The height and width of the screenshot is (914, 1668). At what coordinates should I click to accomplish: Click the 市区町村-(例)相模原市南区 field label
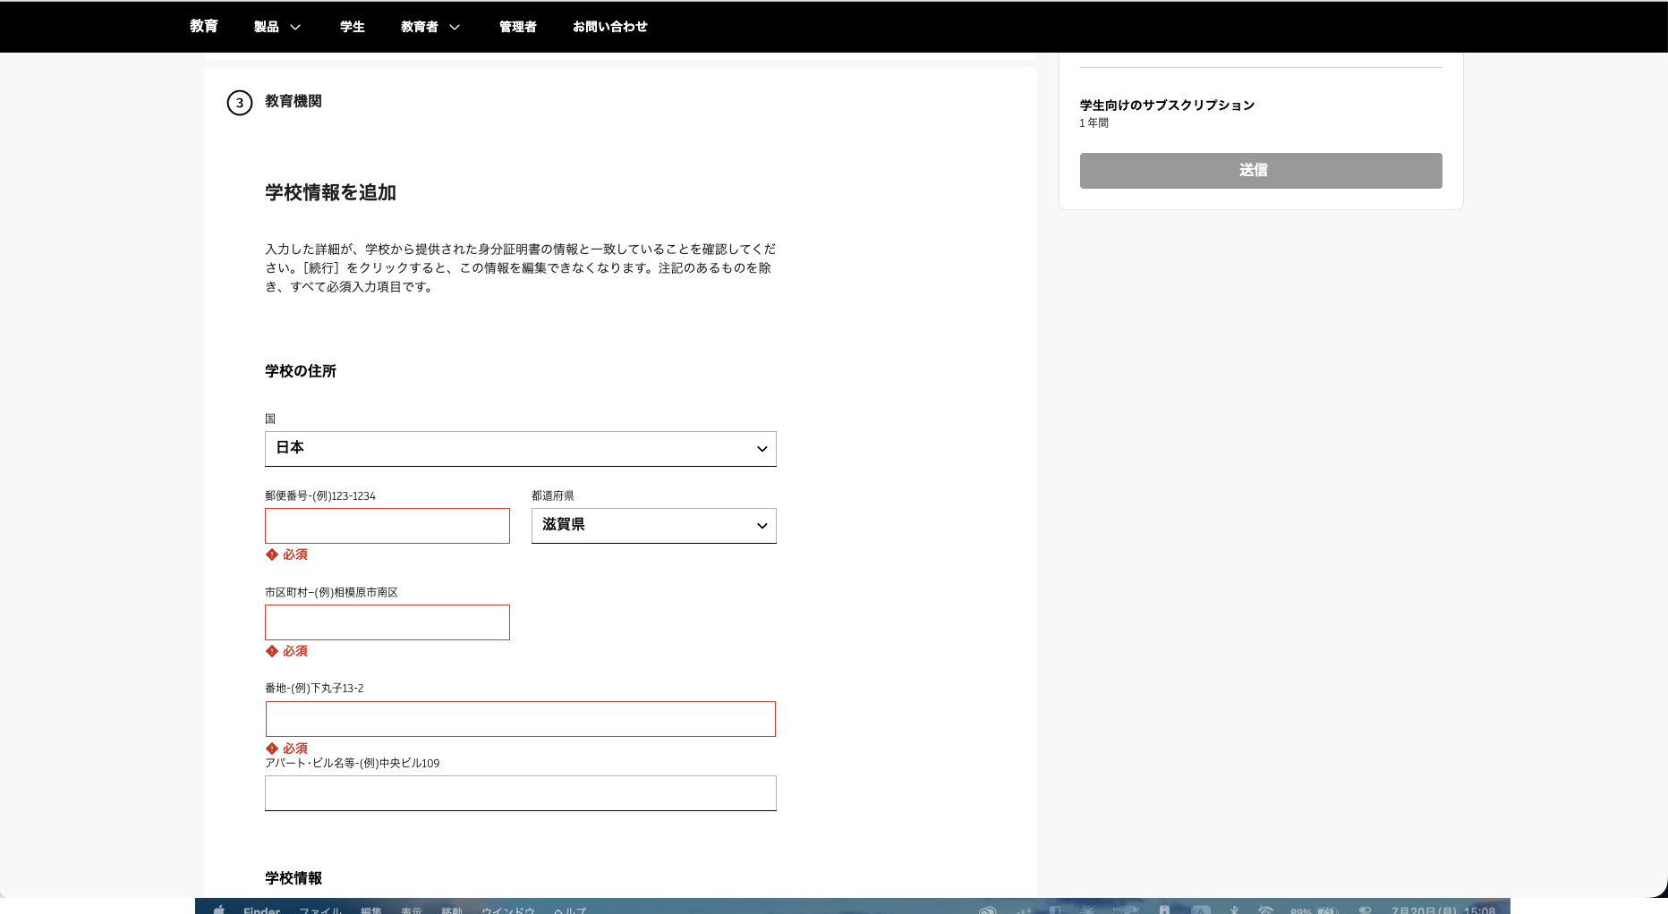pos(331,592)
